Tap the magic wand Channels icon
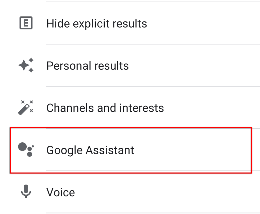 [x=26, y=108]
